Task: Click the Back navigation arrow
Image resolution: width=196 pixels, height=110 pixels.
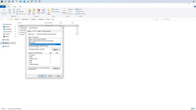Action: coord(2,19)
